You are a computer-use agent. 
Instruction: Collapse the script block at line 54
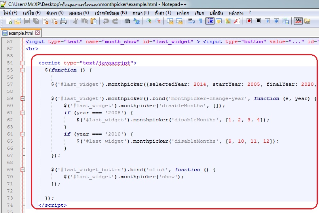[x=23, y=63]
